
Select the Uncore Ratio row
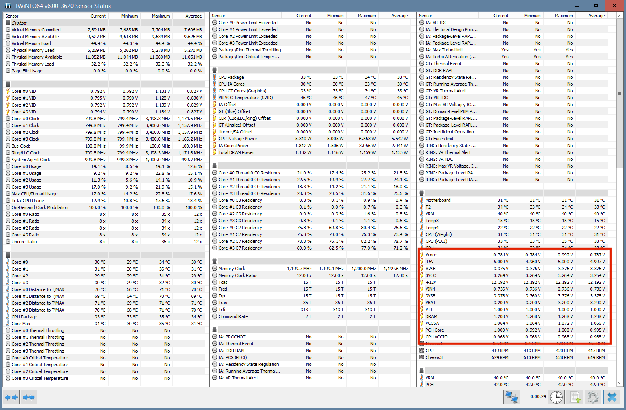click(104, 242)
